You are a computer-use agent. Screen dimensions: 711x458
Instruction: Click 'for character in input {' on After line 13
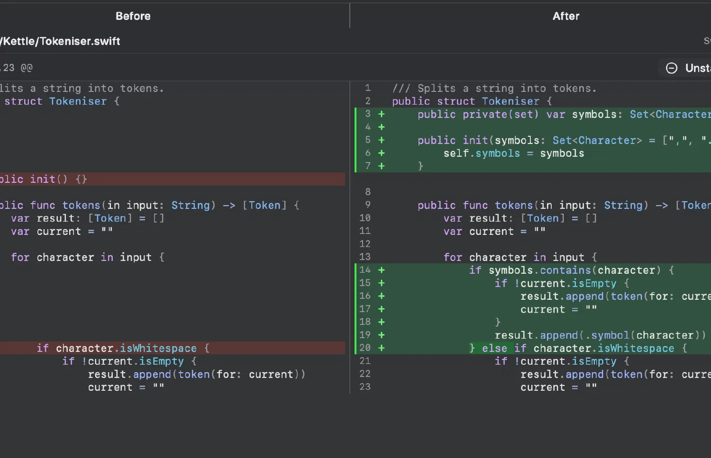coord(520,257)
